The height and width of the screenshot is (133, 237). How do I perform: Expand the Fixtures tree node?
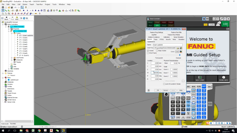(3, 73)
